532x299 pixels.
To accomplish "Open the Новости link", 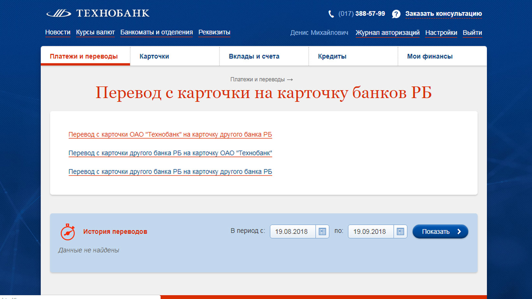I will (58, 33).
